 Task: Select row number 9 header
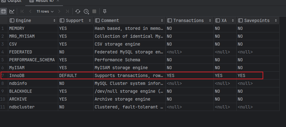pyautogui.click(x=3, y=91)
